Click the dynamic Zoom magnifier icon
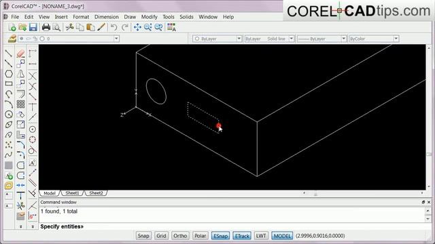Viewport: 435px width, 244px height. [148, 27]
